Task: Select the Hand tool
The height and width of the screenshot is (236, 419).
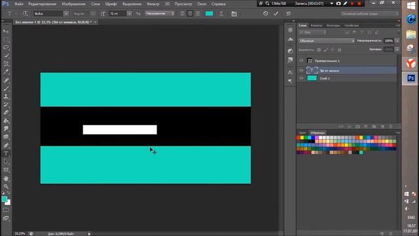Action: click(6, 178)
